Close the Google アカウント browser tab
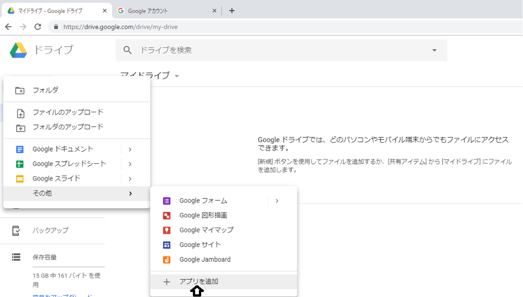The height and width of the screenshot is (297, 523). pyautogui.click(x=214, y=11)
